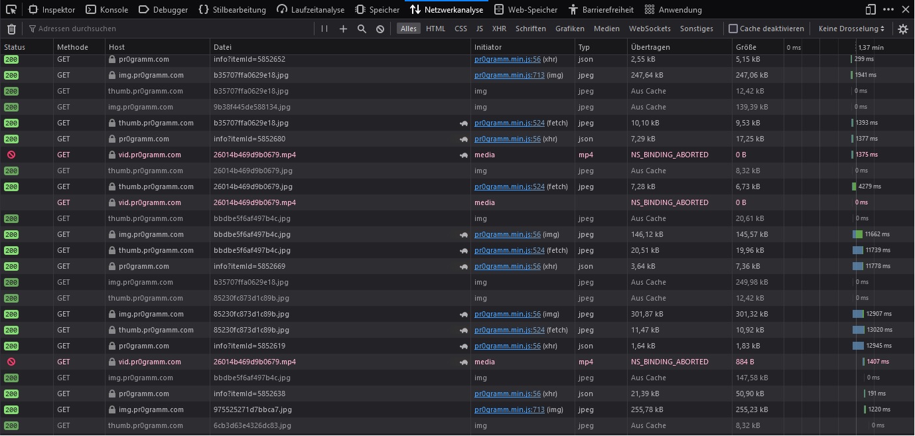915x436 pixels.
Task: Open the Laufzeitanalyse tab
Action: tap(311, 9)
